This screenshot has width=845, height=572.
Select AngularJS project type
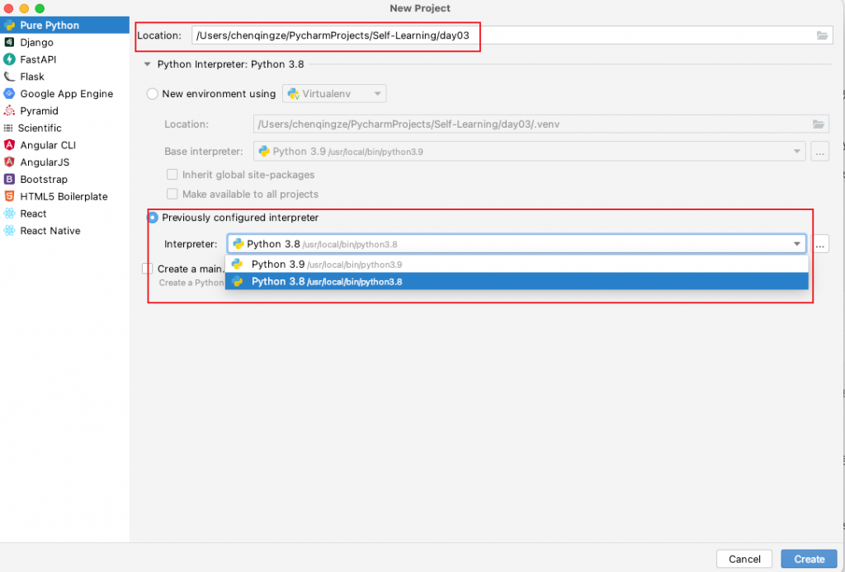[64, 162]
